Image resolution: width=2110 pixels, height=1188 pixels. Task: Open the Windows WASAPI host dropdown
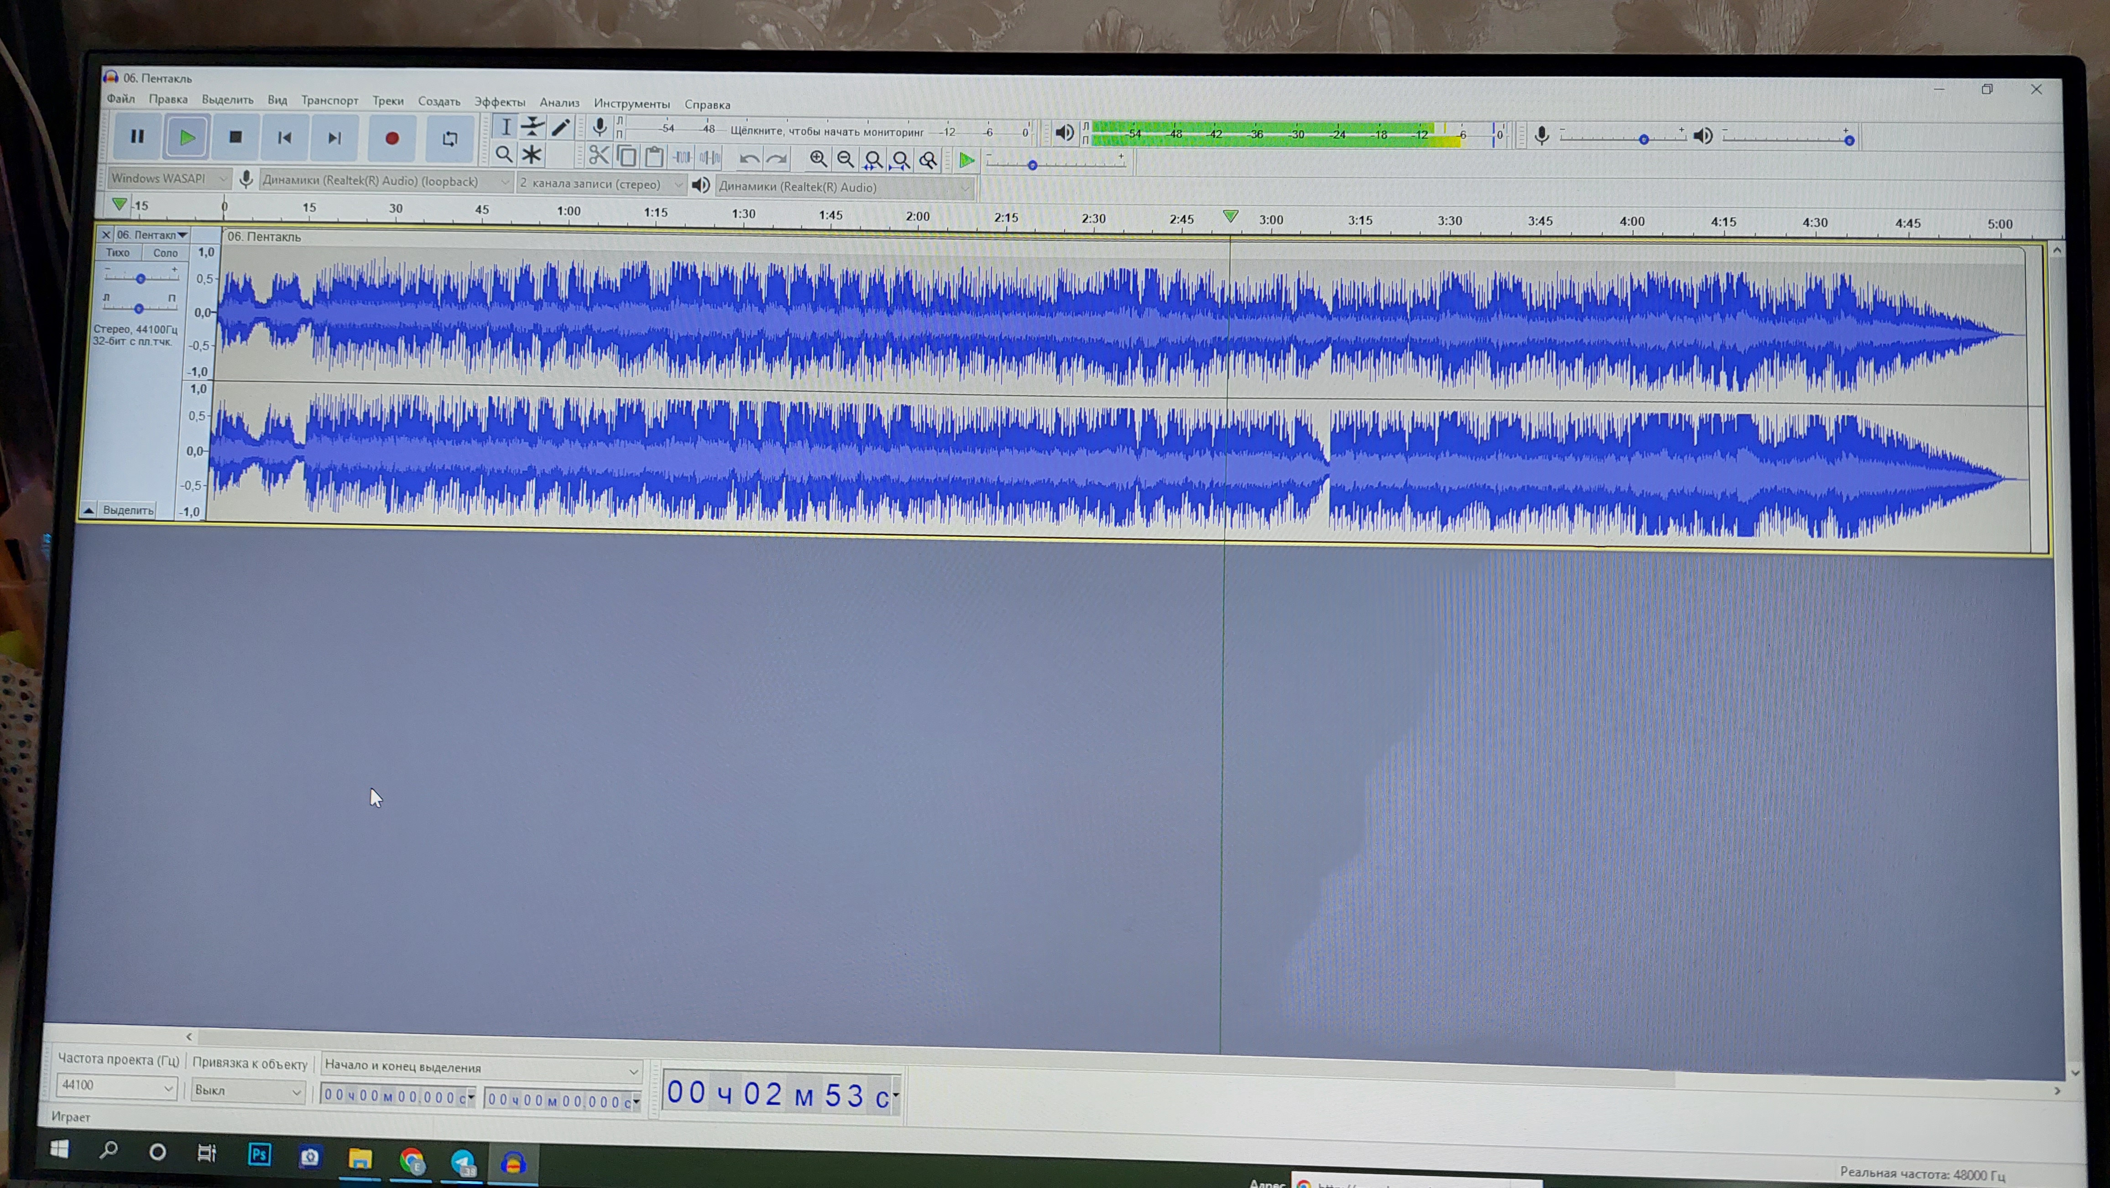coord(169,177)
